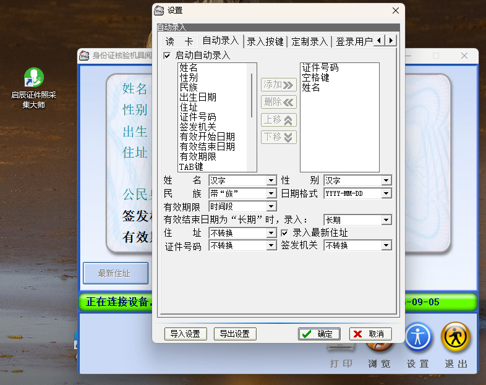Screen dimensions: 486x385
Task: Switch to the 读卡 tab
Action: (x=179, y=41)
